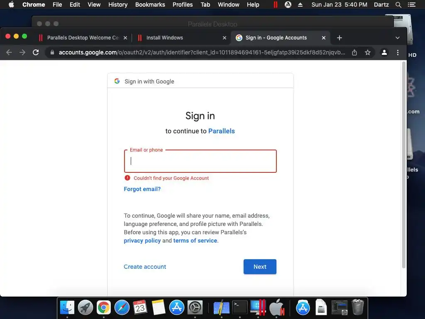Viewport: 425px width, 319px height.
Task: Close the Parallels Desktop Welcome tab
Action: pos(125,38)
